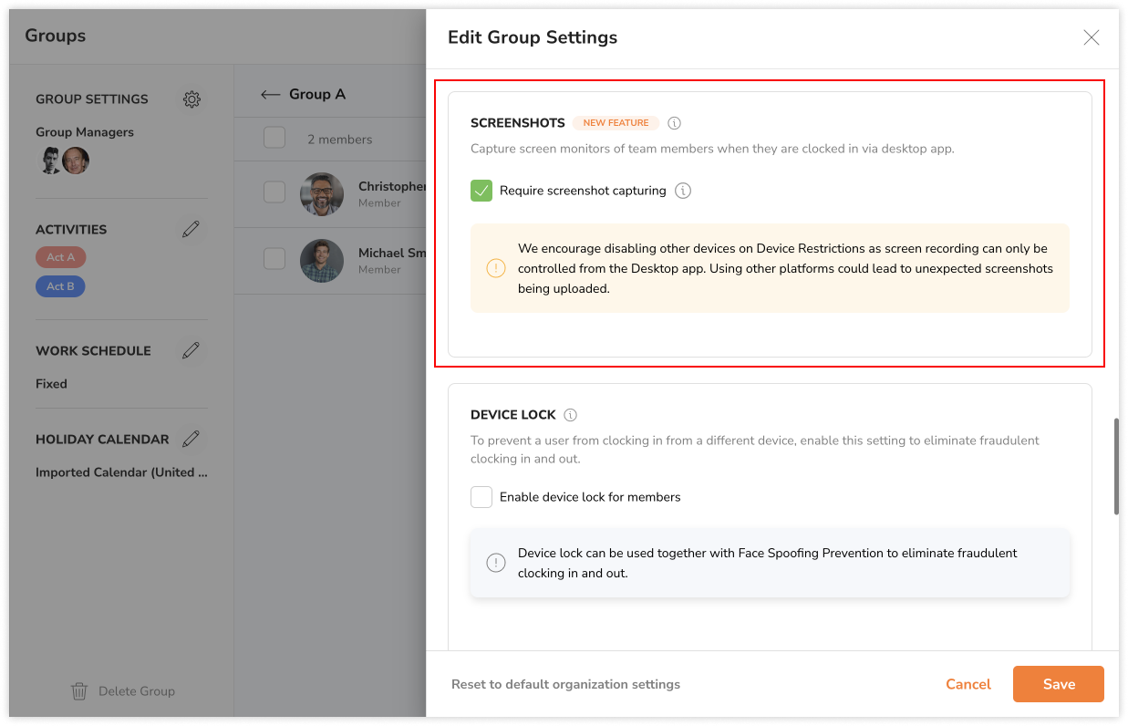Save the group settings

point(1058,684)
